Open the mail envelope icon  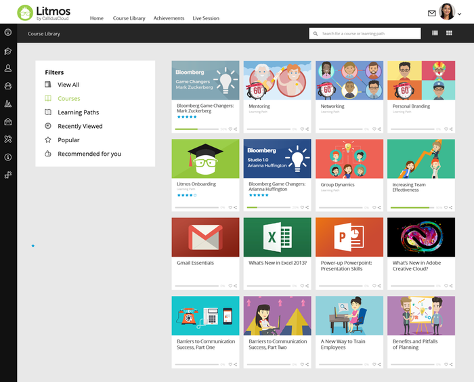pyautogui.click(x=431, y=13)
